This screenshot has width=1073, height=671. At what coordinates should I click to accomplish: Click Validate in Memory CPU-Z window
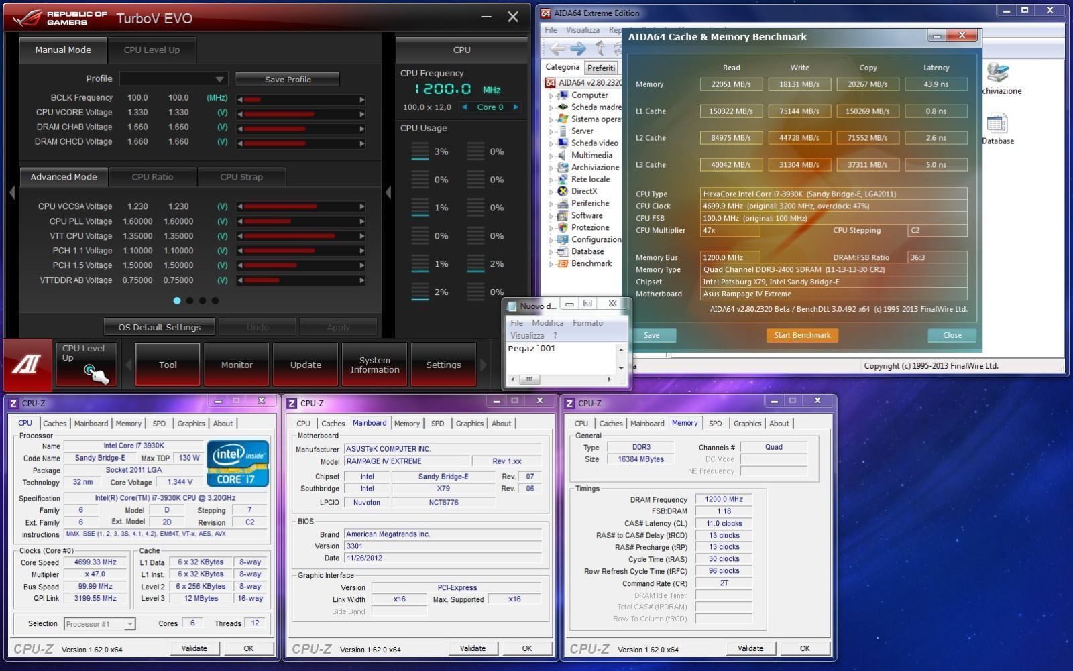pos(750,648)
